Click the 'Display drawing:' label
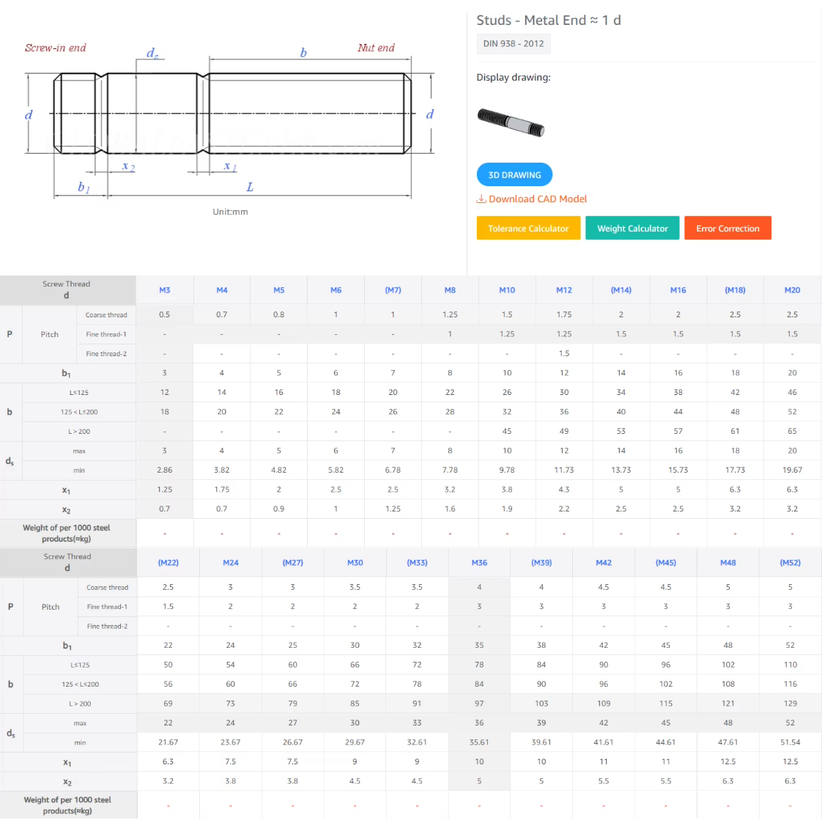 pyautogui.click(x=514, y=78)
